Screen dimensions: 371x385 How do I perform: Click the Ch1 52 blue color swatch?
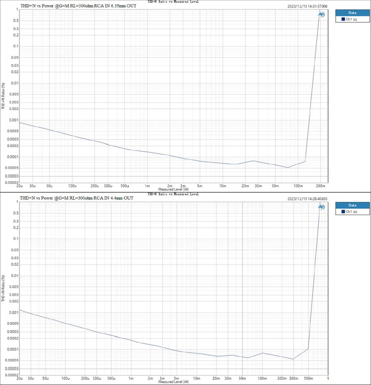tap(343, 19)
